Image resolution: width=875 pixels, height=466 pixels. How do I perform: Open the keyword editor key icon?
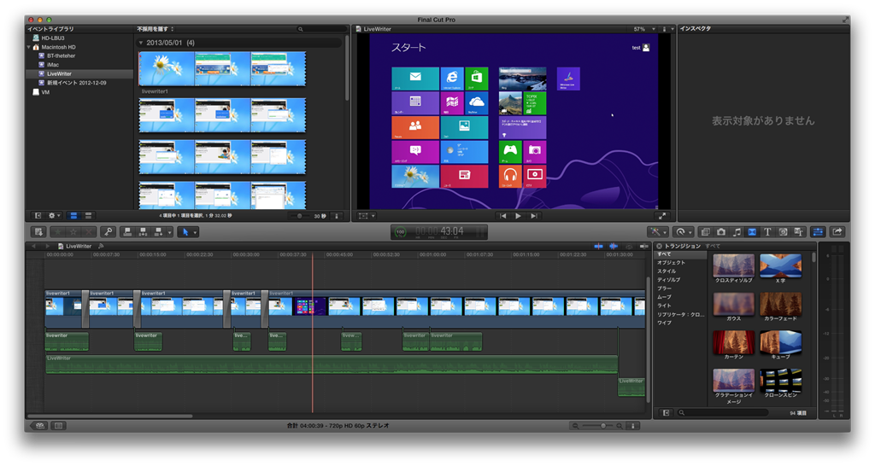pos(109,232)
